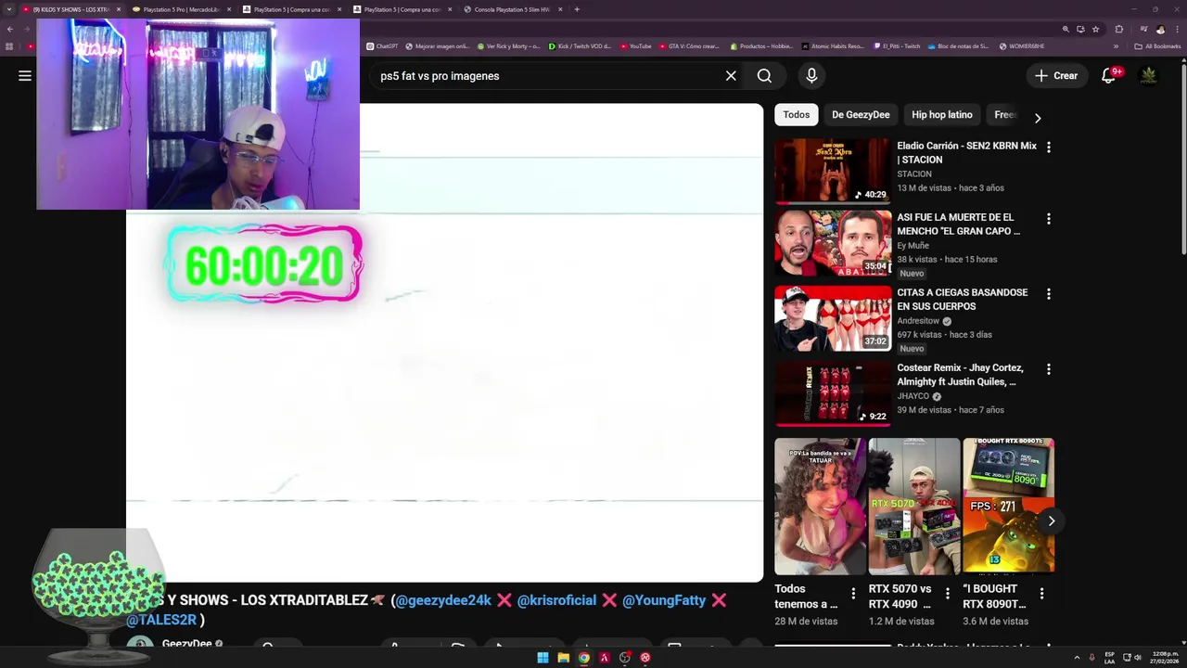Viewport: 1187px width, 668px height.
Task: Click the magnifying glass search button
Action: click(x=764, y=76)
